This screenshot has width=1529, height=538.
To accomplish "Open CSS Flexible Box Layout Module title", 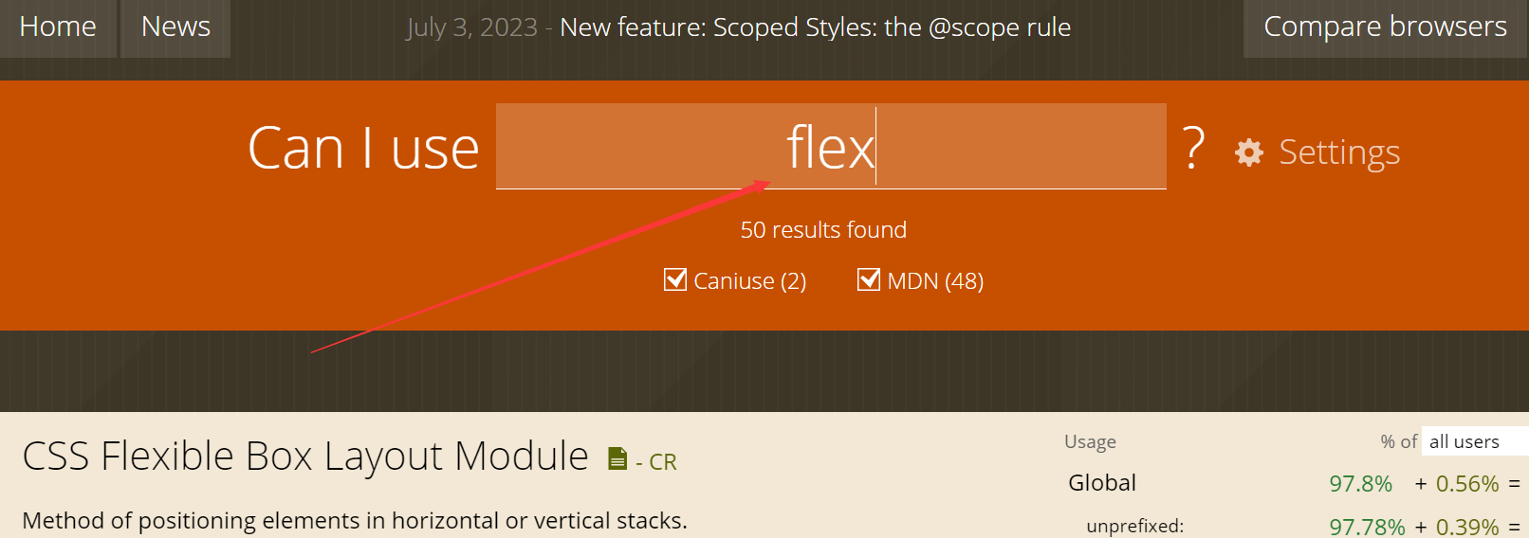I will point(305,457).
